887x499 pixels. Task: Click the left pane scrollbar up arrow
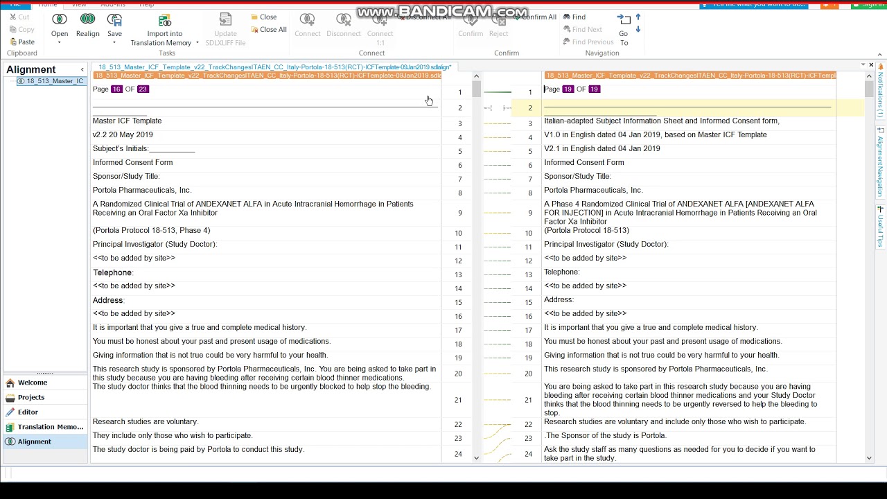coord(476,76)
